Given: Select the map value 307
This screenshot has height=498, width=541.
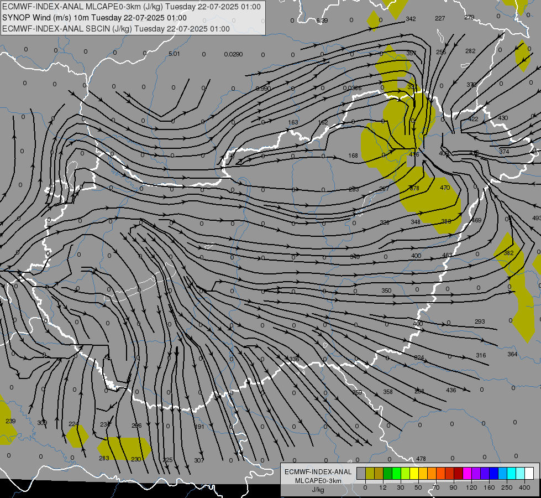Looking at the screenshot, I should click(x=199, y=460).
